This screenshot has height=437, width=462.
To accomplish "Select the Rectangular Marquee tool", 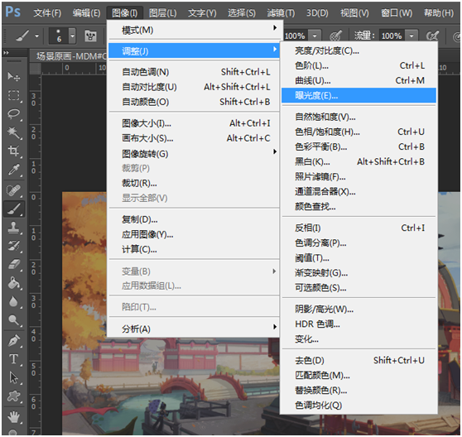I will click(13, 95).
